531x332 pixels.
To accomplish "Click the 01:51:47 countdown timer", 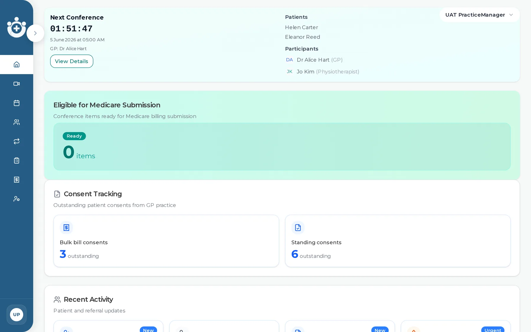I will (x=71, y=29).
